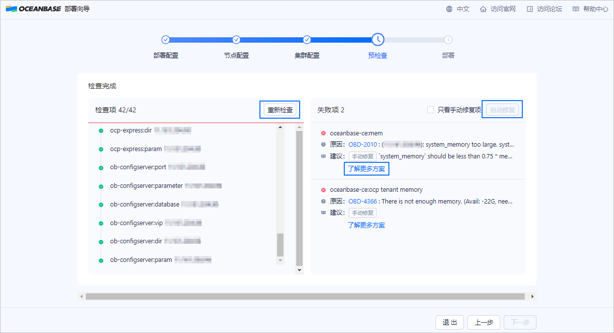The height and width of the screenshot is (333, 614).
Task: Select the 部署配置 step label
Action: click(x=165, y=55)
